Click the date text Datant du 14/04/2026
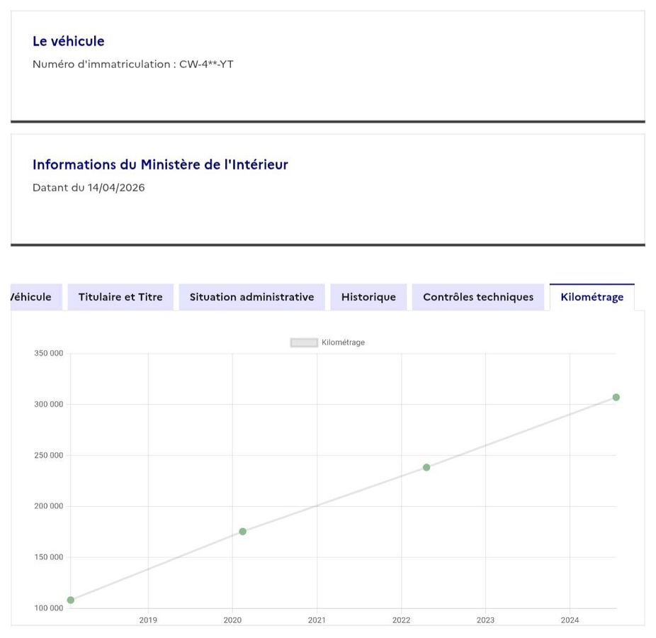 [x=89, y=188]
